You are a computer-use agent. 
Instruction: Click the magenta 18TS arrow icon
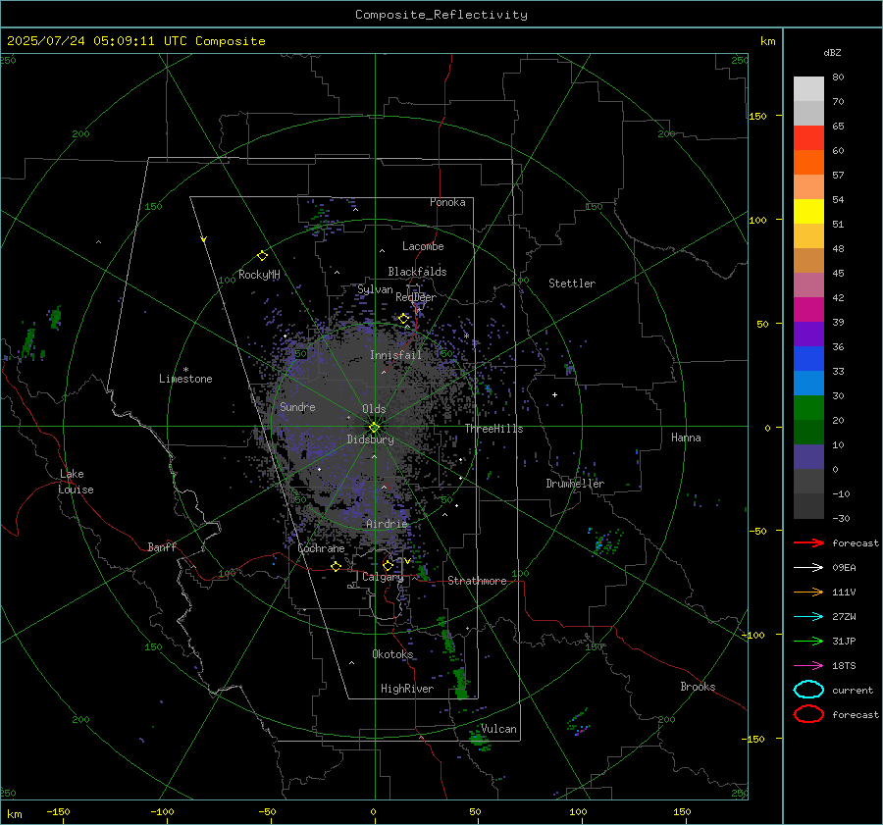[808, 666]
